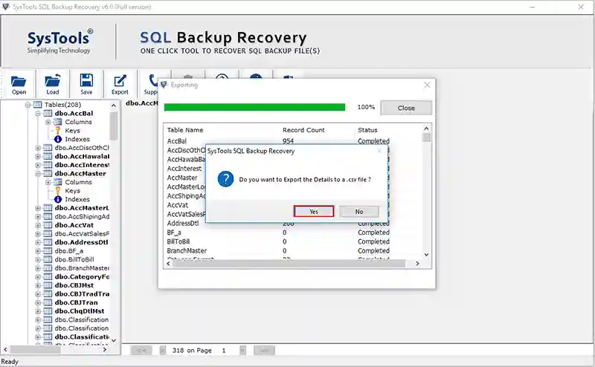Expand the dbo.AccHawalaI node
Image resolution: width=595 pixels, height=367 pixels.
[38, 156]
